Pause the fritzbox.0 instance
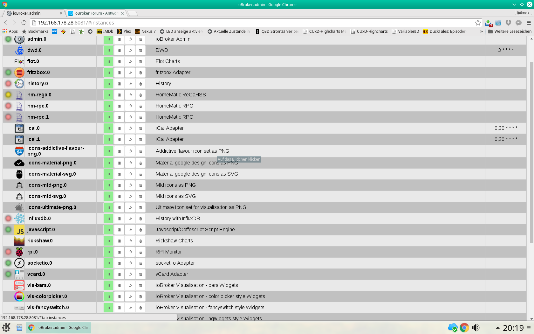Viewport: 534px width, 334px height. [x=108, y=73]
